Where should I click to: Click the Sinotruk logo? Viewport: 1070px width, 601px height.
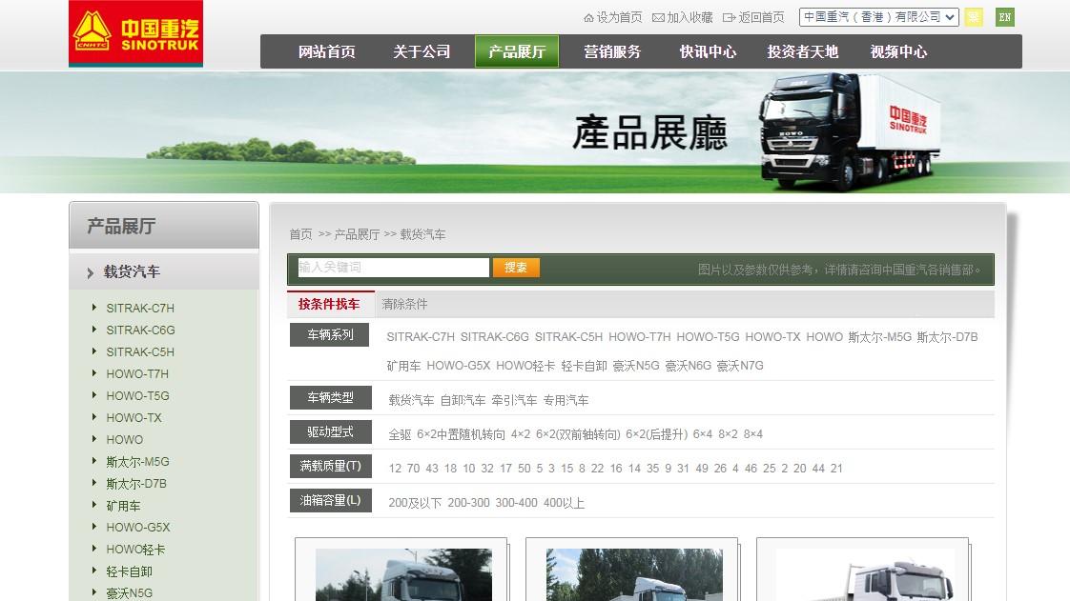click(x=135, y=33)
